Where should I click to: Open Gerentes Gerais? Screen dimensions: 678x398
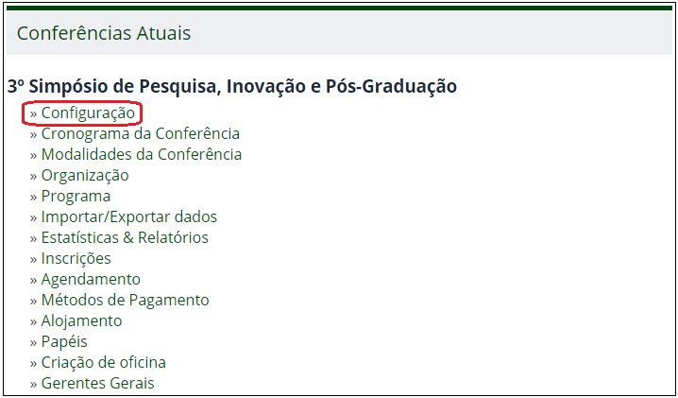97,384
